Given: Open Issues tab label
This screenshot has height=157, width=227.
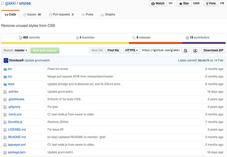Looking at the screenshot, I should click(x=31, y=14).
